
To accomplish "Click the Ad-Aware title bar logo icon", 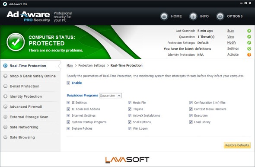I will click(5, 4).
